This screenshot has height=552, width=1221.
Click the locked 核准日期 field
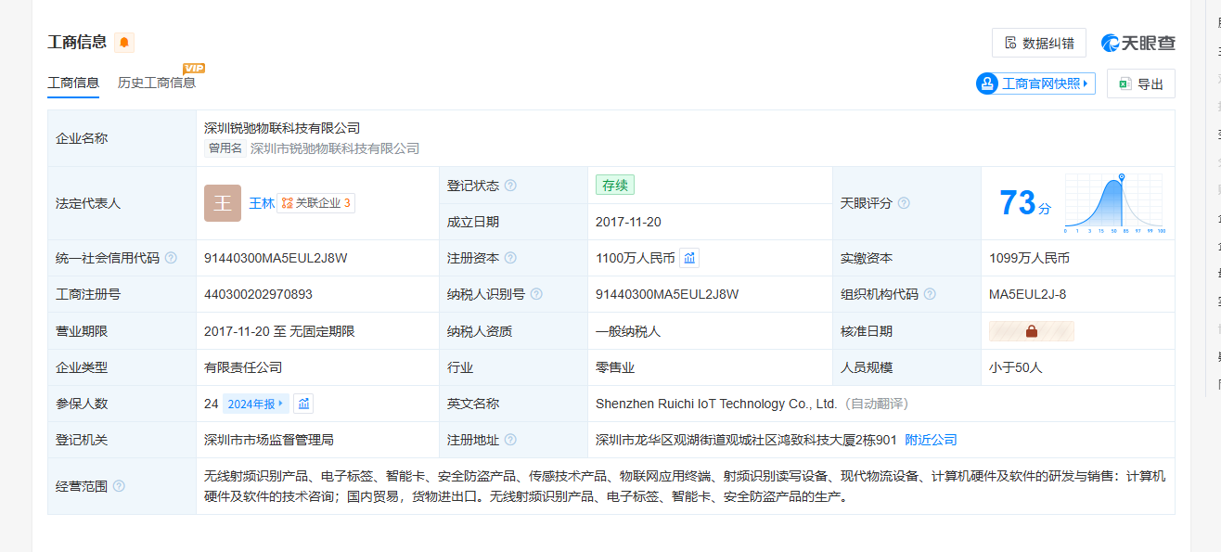[x=1031, y=331]
